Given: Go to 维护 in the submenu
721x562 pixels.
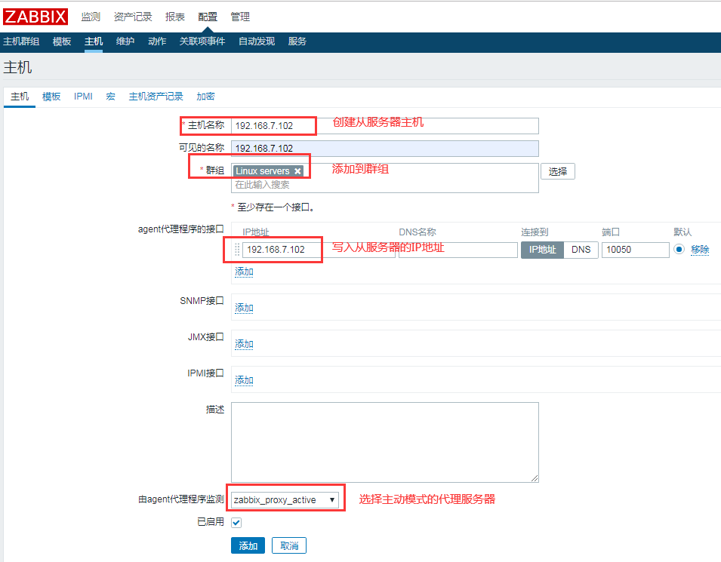Looking at the screenshot, I should point(125,41).
